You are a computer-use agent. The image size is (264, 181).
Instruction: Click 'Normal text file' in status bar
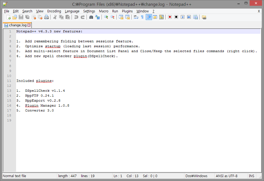15,176
